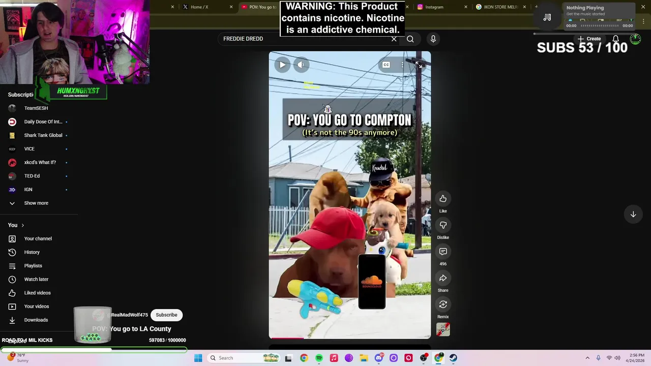Search with your voice microphone button

433,39
